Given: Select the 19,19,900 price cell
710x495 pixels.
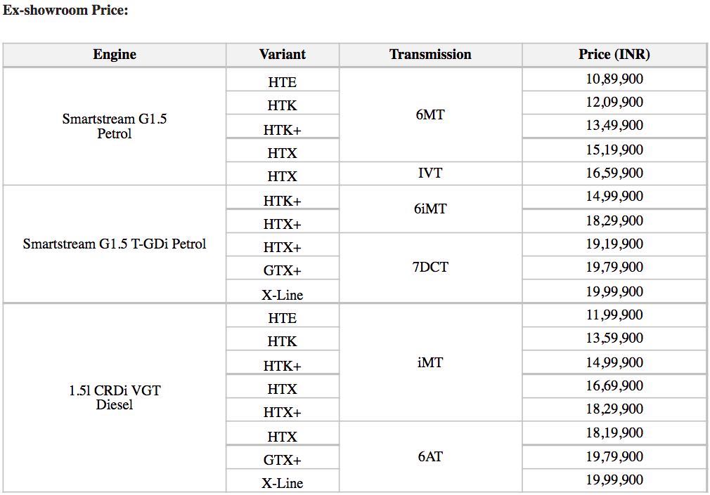Looking at the screenshot, I should pos(614,244).
